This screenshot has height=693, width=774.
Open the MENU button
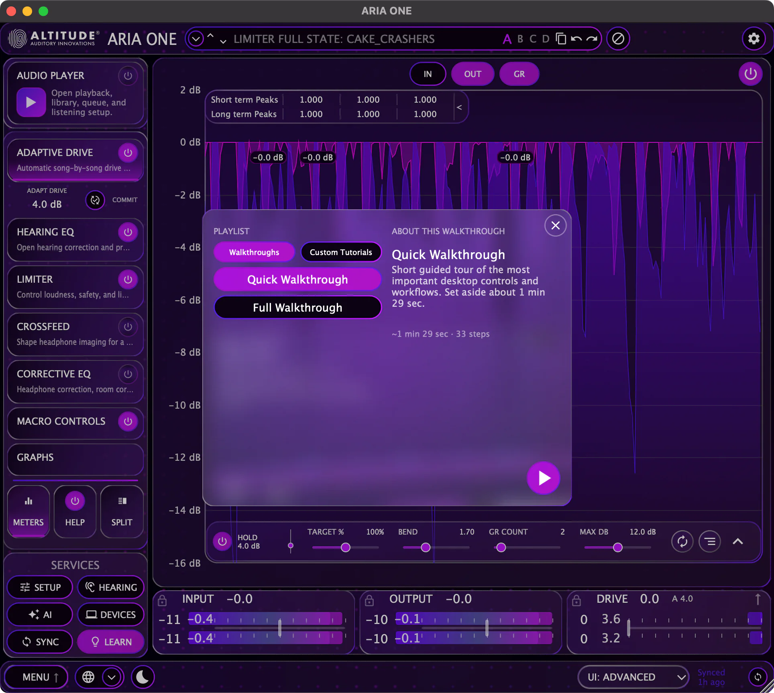coord(36,677)
